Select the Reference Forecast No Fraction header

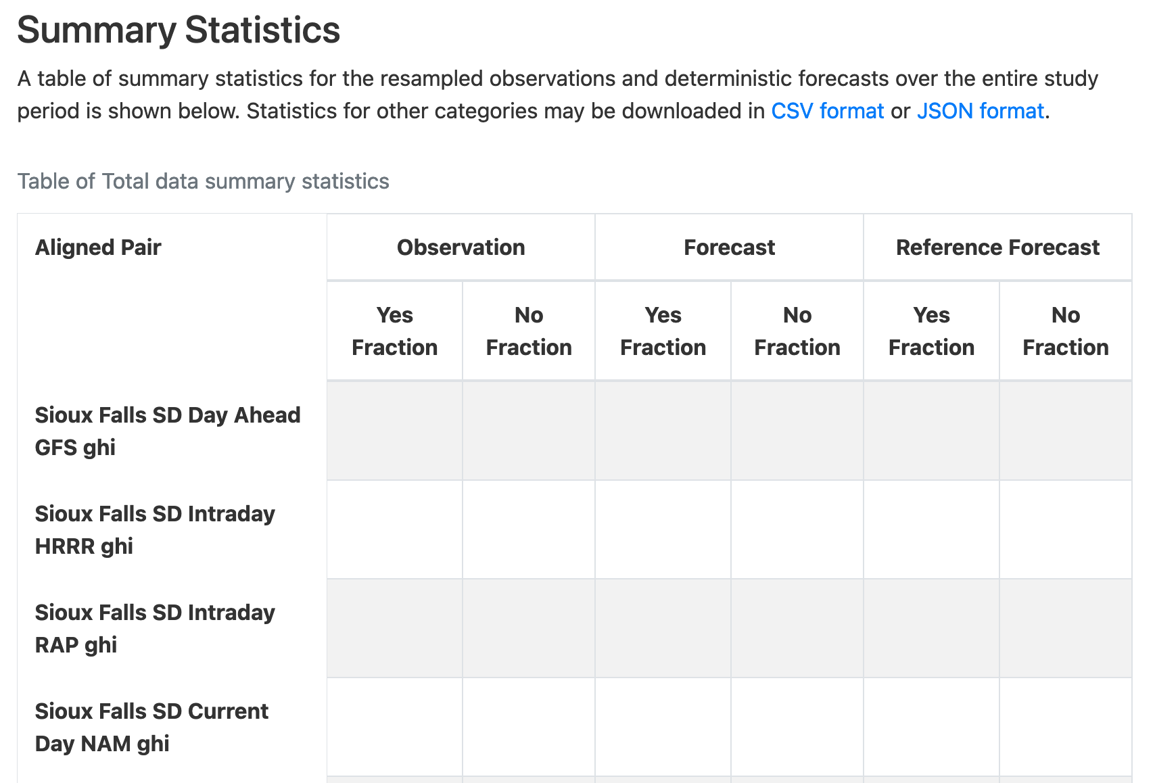[x=1066, y=331]
